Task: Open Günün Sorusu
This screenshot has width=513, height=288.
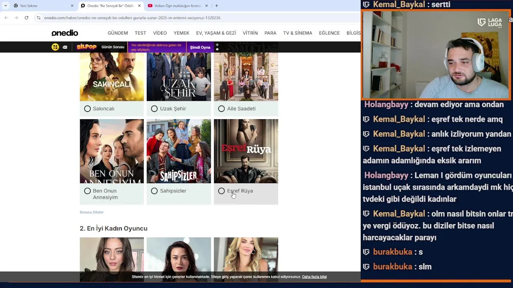Action: point(113,47)
